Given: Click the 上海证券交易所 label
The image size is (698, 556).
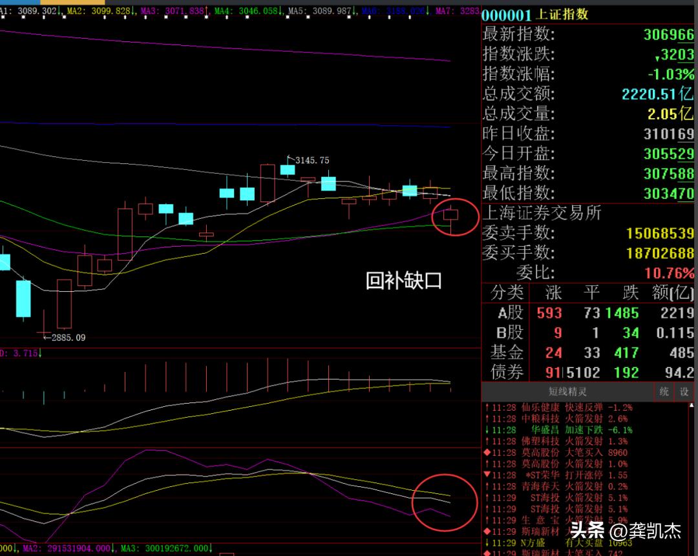Looking at the screenshot, I should (542, 212).
